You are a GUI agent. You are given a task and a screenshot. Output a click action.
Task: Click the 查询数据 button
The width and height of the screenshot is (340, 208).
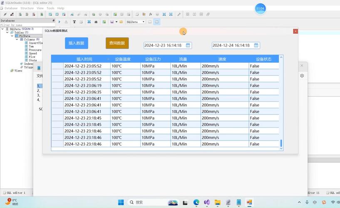(117, 43)
